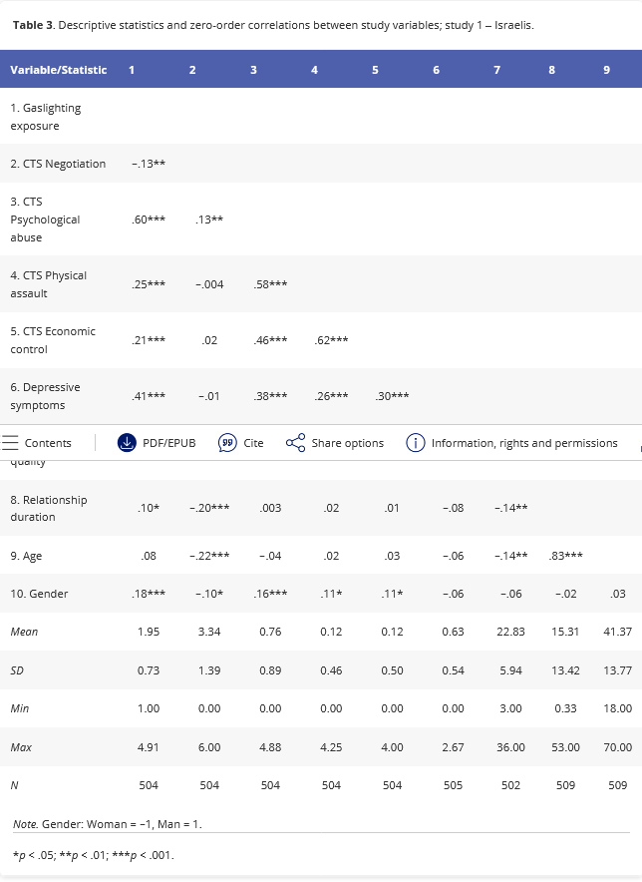642x882 pixels.
Task: Click the column 9 header
Action: coord(606,70)
